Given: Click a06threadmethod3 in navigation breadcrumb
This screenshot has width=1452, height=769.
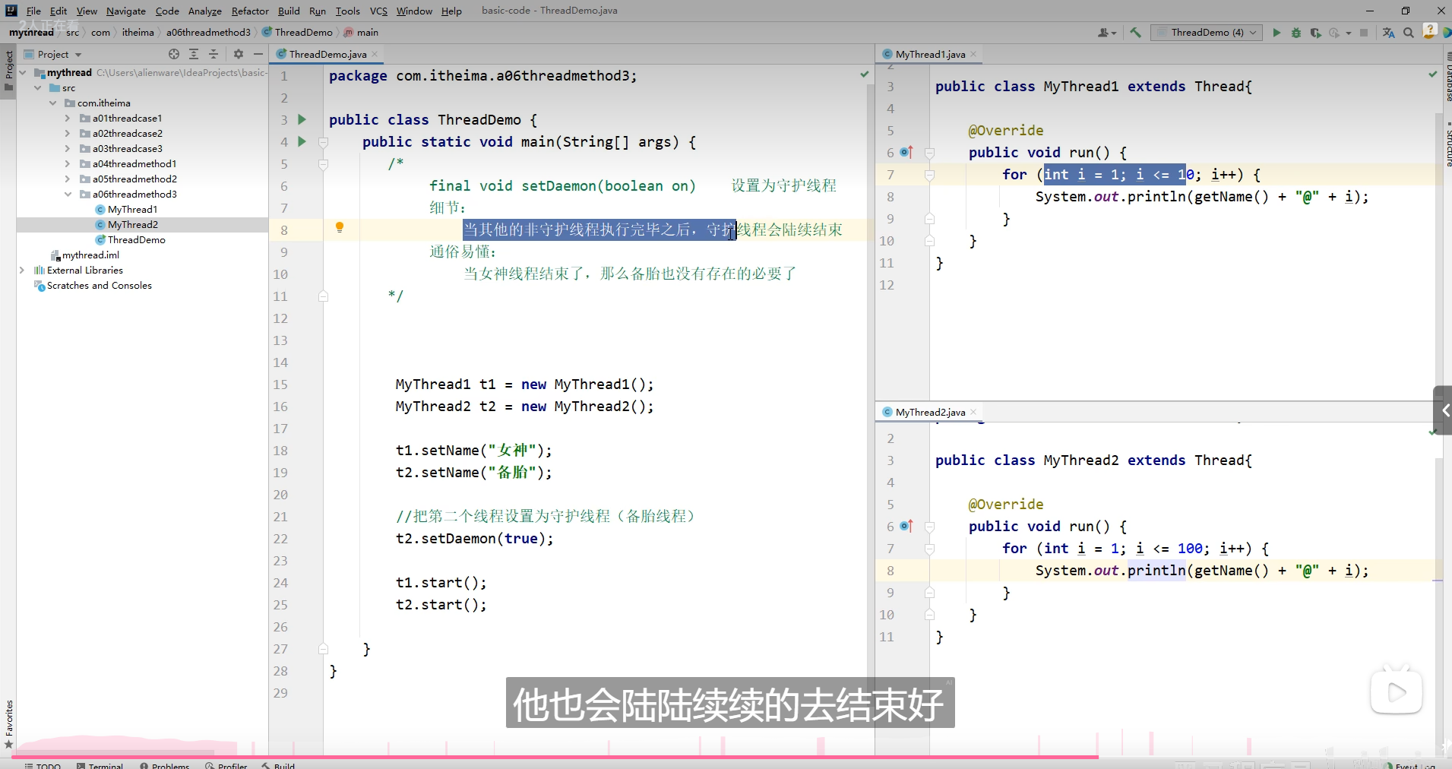Looking at the screenshot, I should (x=208, y=33).
